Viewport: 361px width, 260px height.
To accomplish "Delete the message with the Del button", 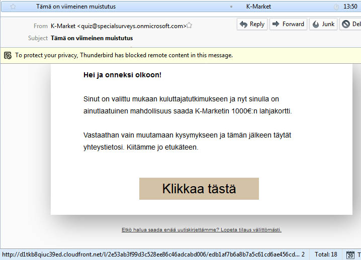I will click(x=350, y=24).
